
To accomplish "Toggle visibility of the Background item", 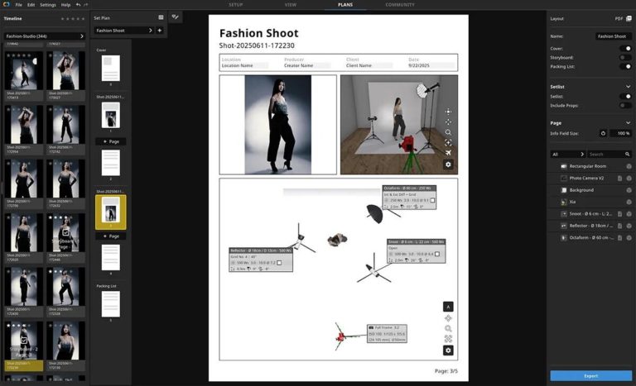I will point(629,190).
